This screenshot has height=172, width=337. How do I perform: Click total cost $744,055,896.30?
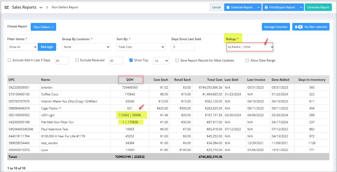pyautogui.click(x=210, y=88)
